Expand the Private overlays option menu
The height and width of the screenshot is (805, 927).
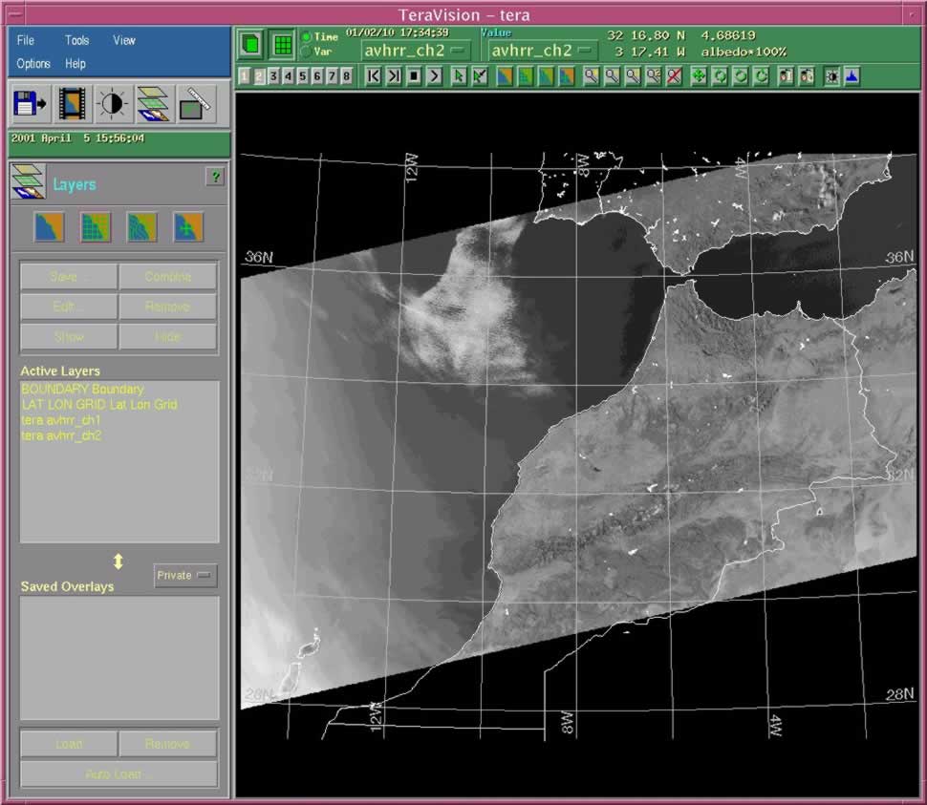click(x=185, y=576)
